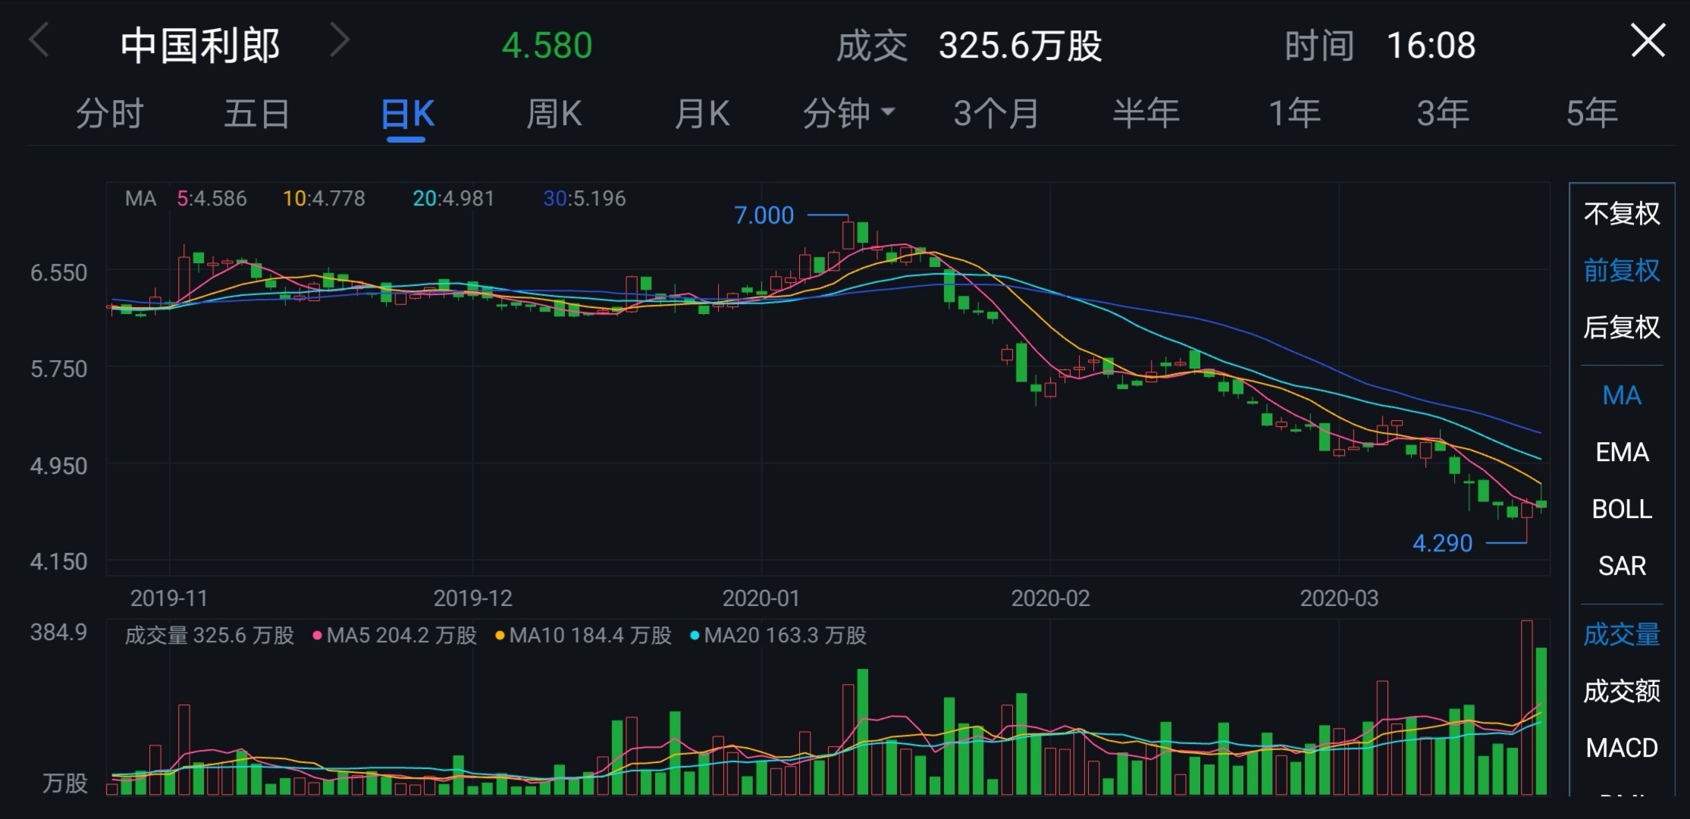Select the latest green volume bar
Screen dimensions: 1690x819
pyautogui.click(x=1541, y=721)
